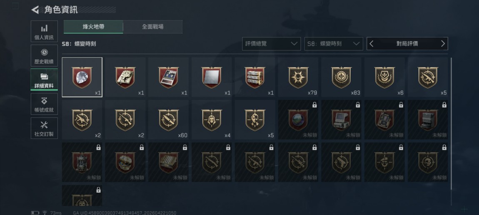Open the 個人資訊 sidebar section

tap(44, 32)
